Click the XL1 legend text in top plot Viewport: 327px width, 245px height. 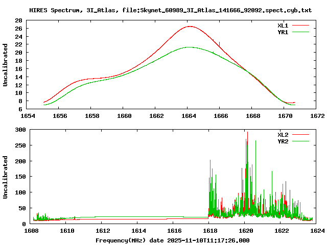coord(283,25)
